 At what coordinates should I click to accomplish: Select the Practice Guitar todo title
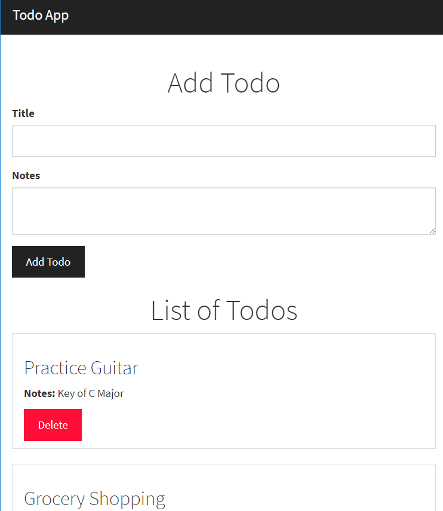[81, 368]
